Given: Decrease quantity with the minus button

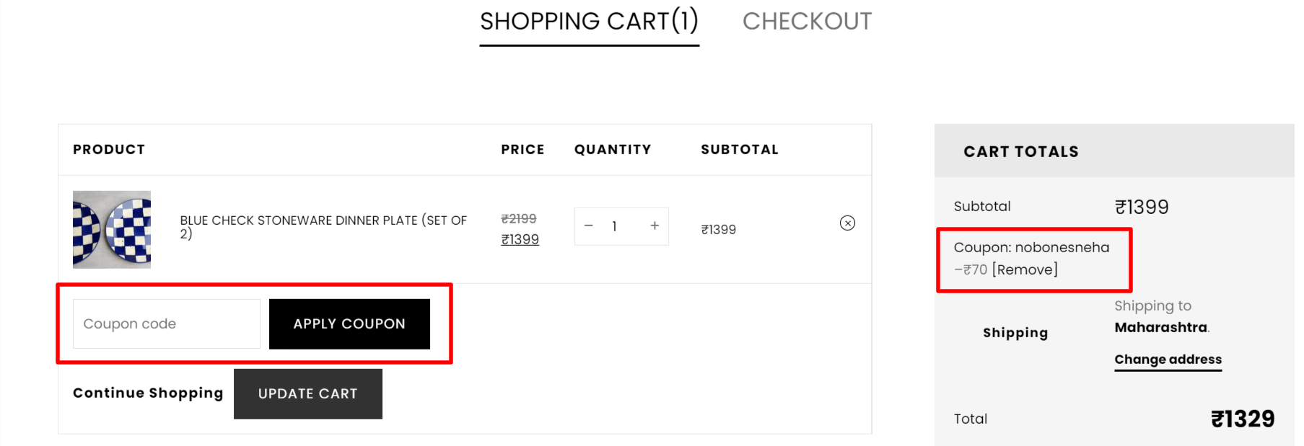Looking at the screenshot, I should point(589,226).
